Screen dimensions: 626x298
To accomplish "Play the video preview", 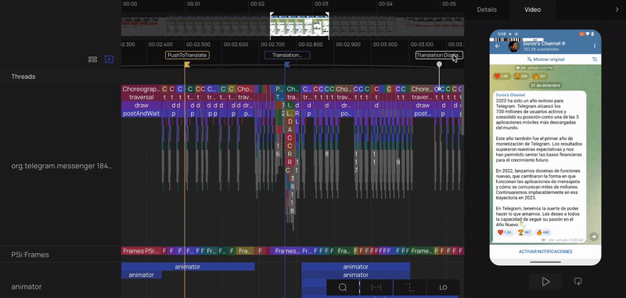I will tap(545, 282).
